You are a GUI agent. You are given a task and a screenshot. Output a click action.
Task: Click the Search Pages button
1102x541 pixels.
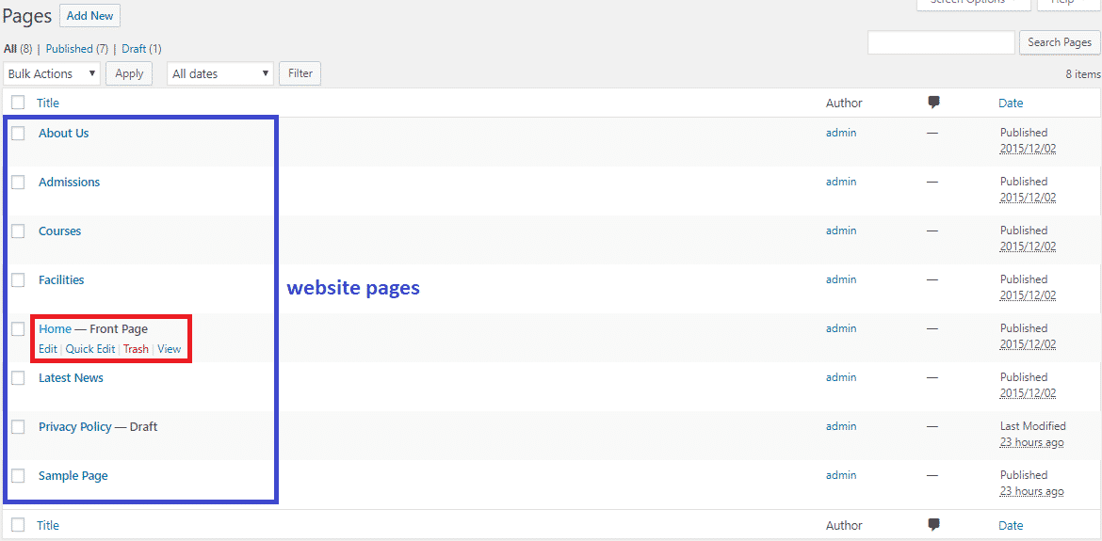click(x=1059, y=42)
